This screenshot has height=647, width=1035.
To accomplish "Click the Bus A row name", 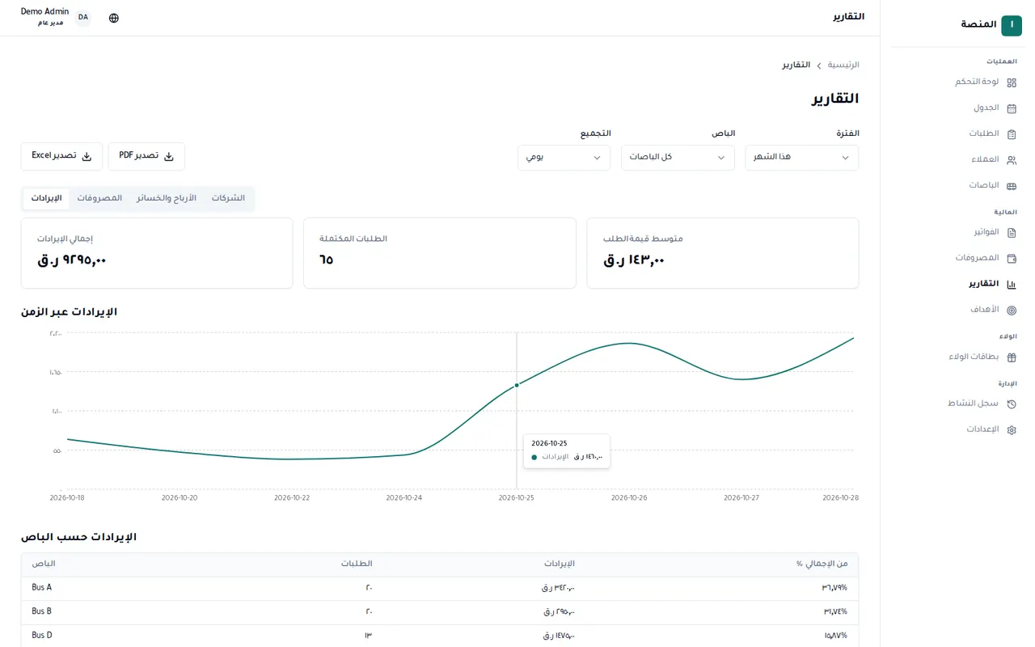I will tap(42, 588).
